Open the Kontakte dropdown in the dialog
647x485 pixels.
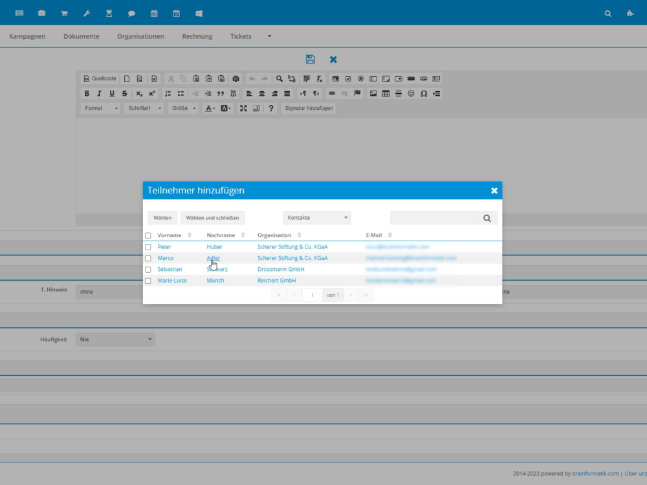pyautogui.click(x=317, y=218)
